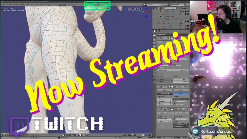247x139 pixels.
Task: Select Catmull-Clark subdivision type
Action: click(165, 94)
